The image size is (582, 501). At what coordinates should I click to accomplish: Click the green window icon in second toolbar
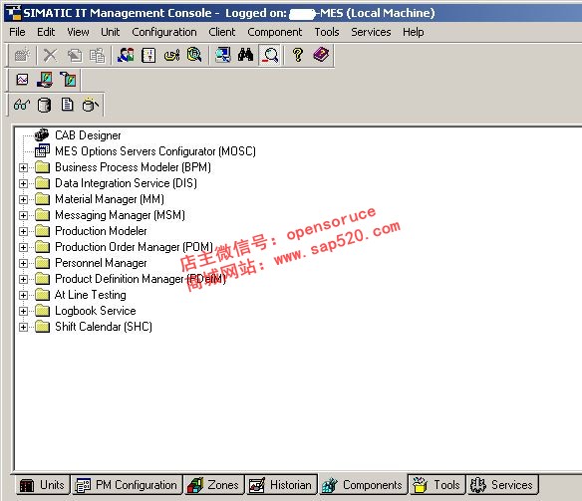69,80
